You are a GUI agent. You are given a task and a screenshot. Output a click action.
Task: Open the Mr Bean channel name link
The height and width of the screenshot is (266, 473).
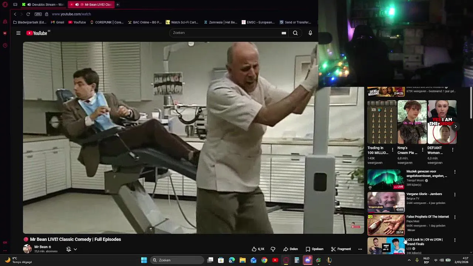tap(41, 247)
